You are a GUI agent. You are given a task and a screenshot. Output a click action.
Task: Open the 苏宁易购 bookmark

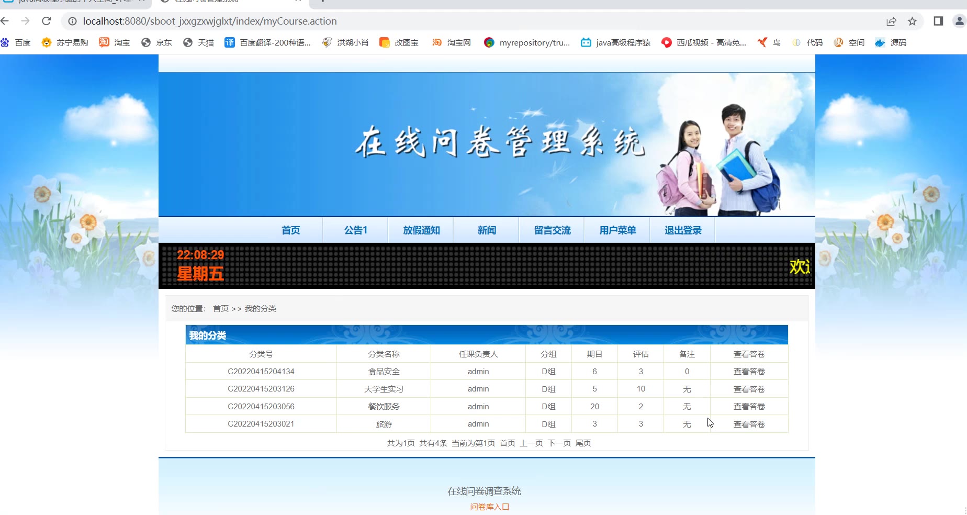[65, 42]
